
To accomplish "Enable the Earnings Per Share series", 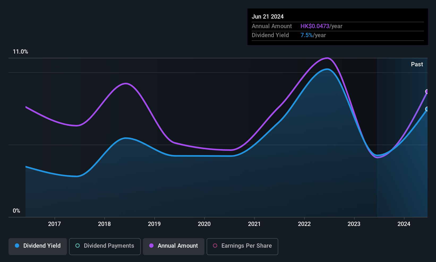I will point(242,247).
